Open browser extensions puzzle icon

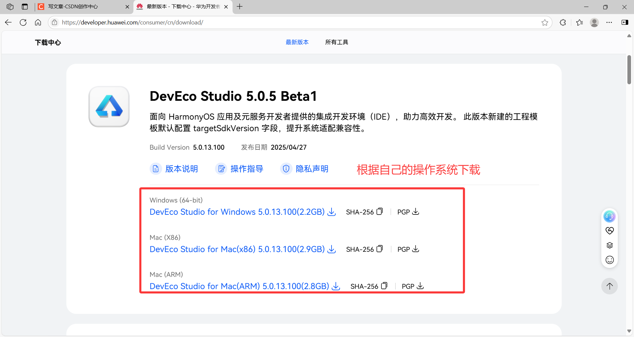(x=563, y=22)
